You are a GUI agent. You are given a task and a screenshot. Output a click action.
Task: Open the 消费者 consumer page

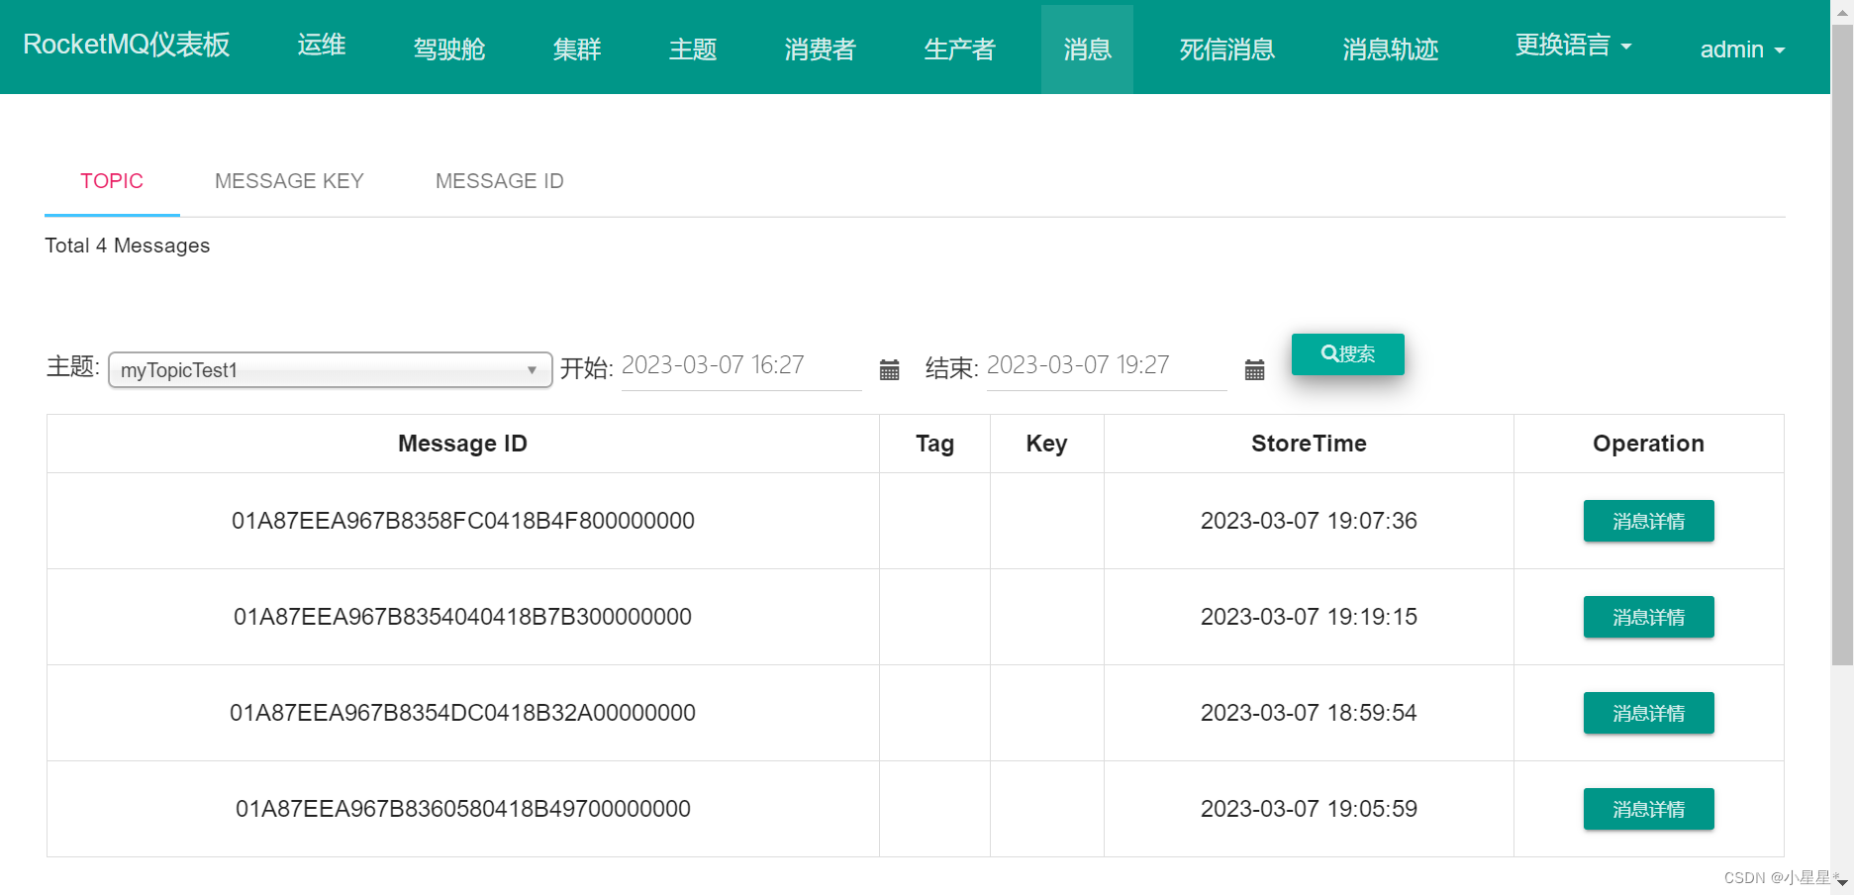(821, 50)
